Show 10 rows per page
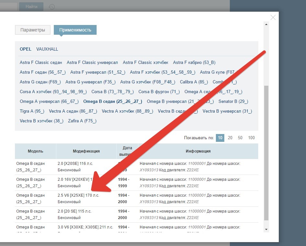This screenshot has width=306, height=246. pyautogui.click(x=220, y=138)
